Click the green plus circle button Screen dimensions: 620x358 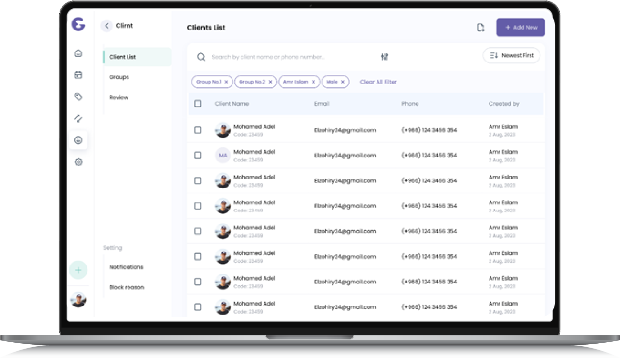pos(78,270)
